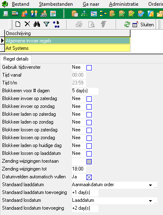Open the Stambestanden menu
This screenshot has height=215, width=163.
point(56,4)
